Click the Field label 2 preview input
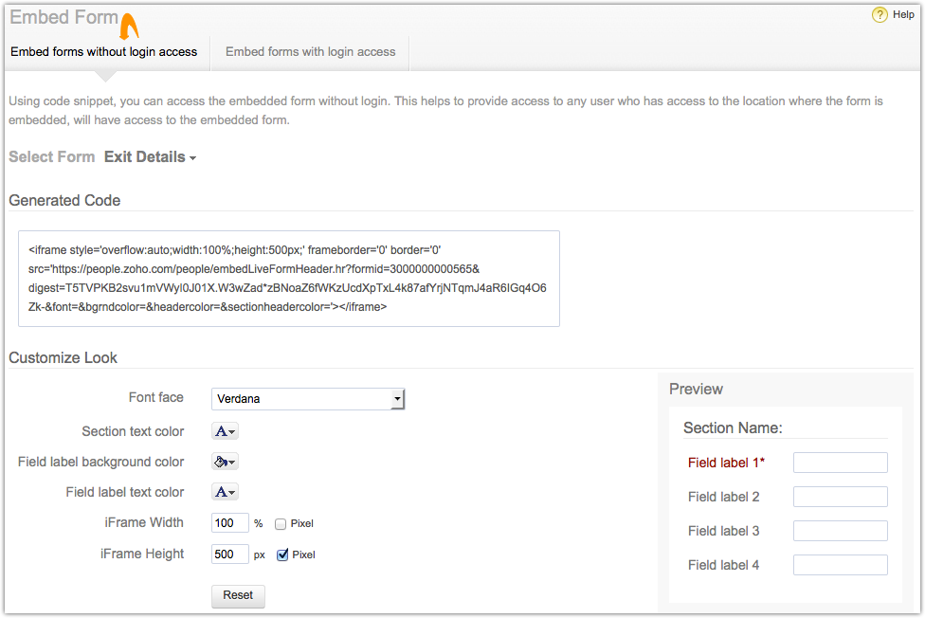 pos(840,497)
